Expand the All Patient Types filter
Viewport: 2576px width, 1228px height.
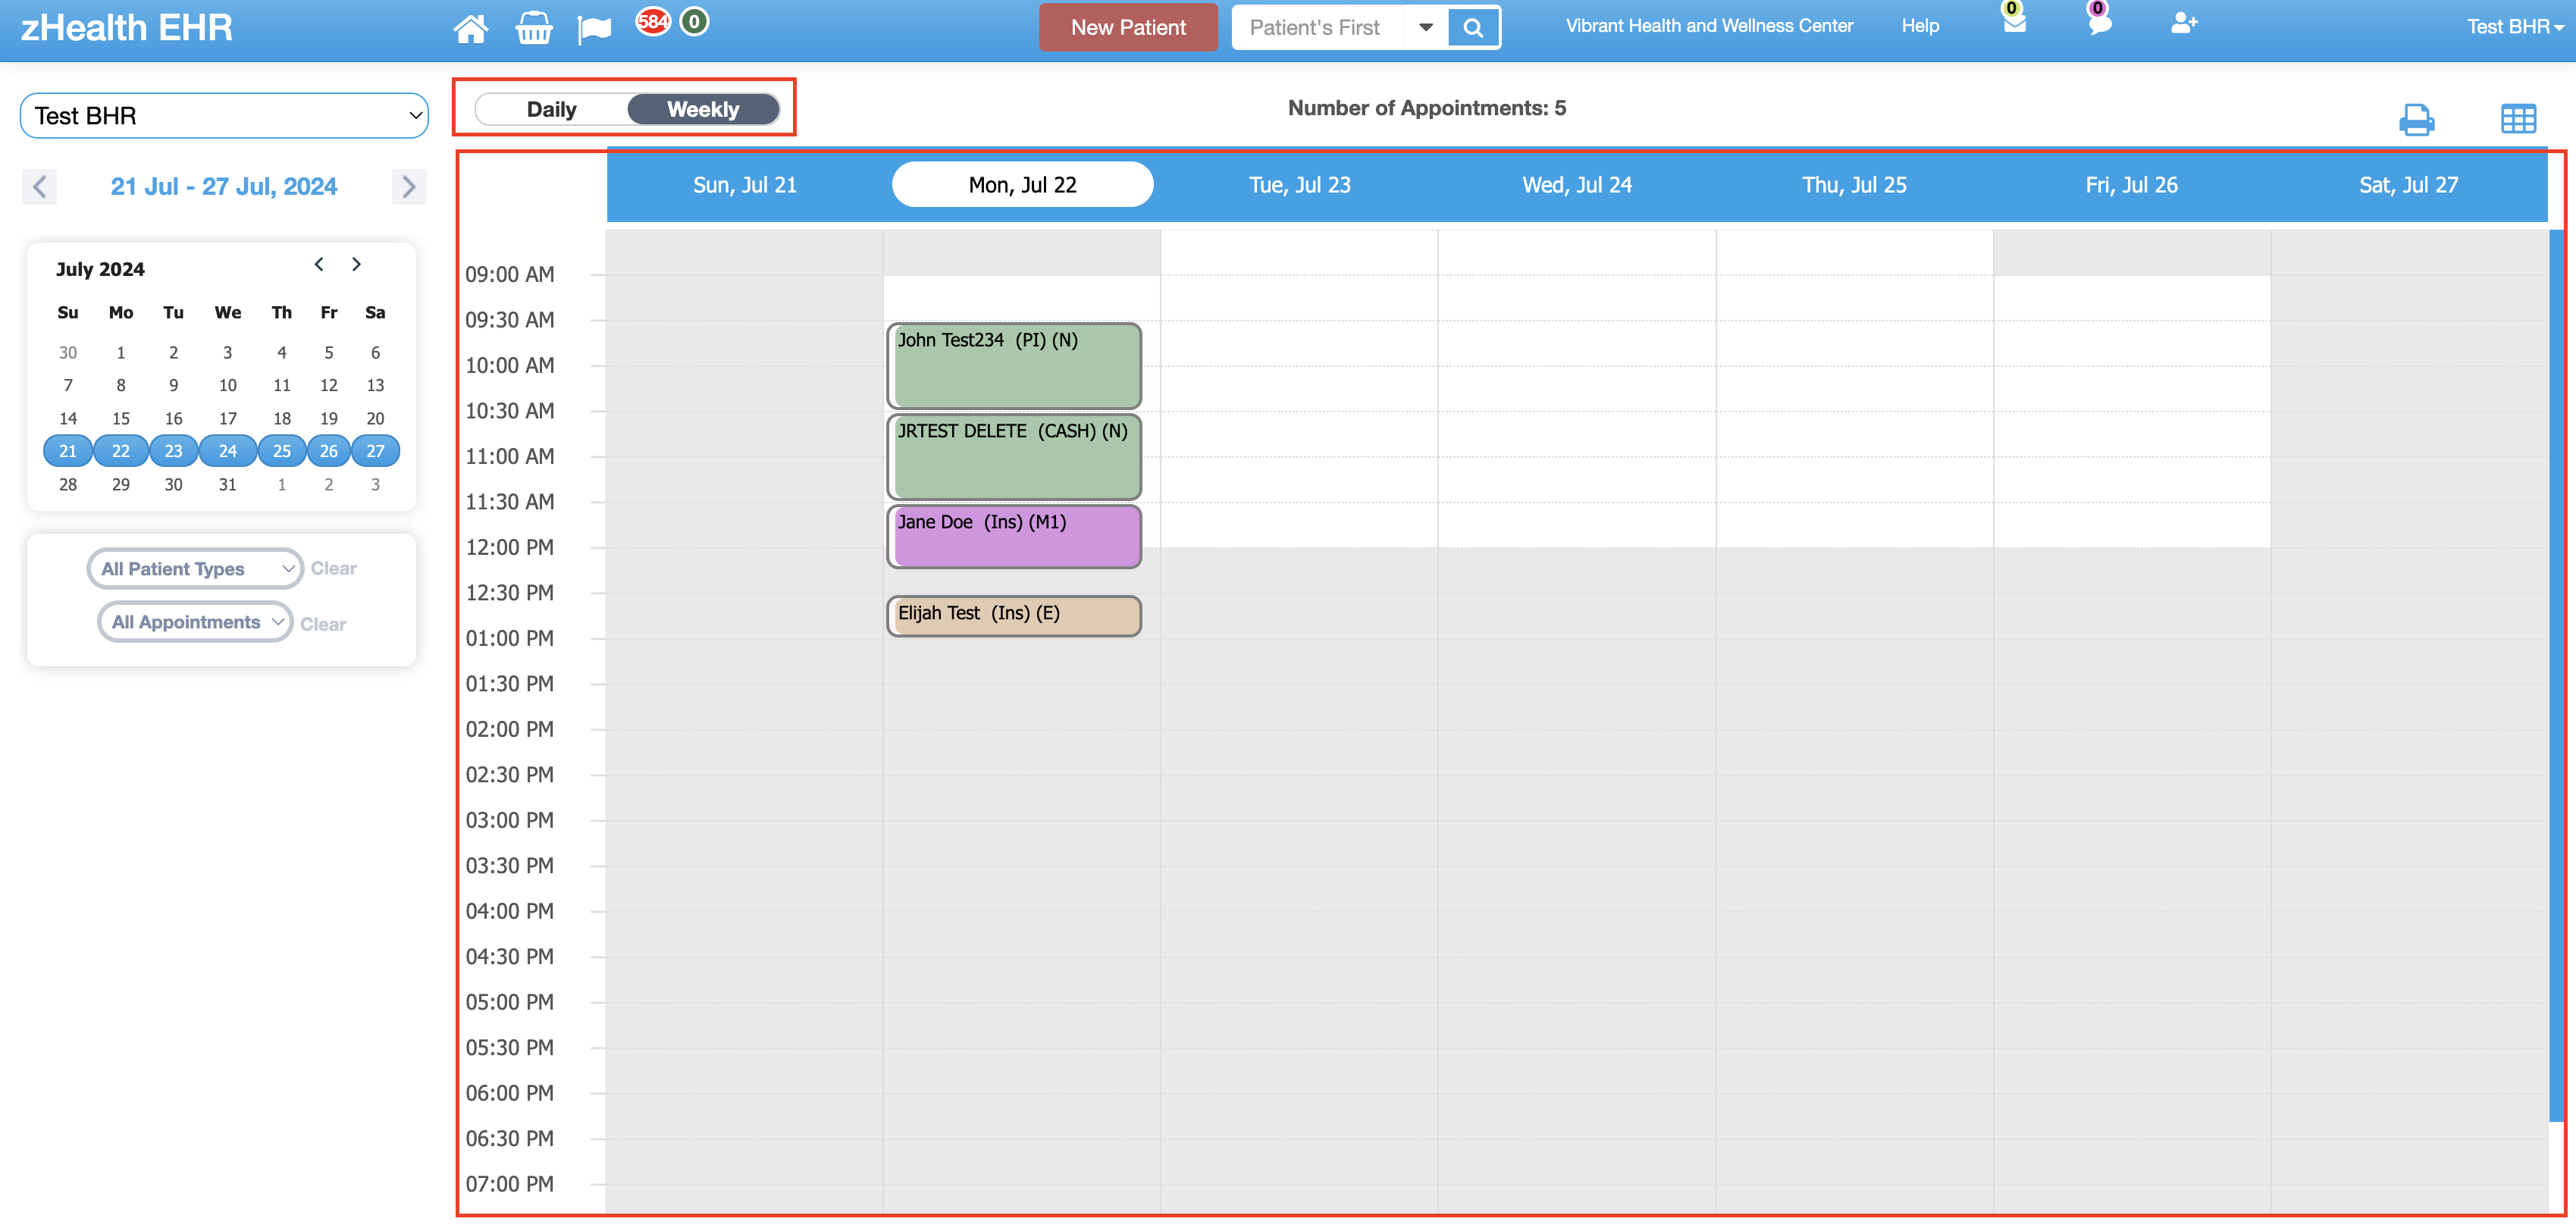pyautogui.click(x=195, y=569)
